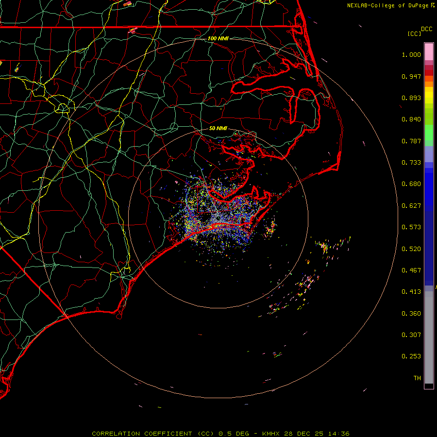Select the 1.000 scale value
The height and width of the screenshot is (437, 437).
coord(411,54)
